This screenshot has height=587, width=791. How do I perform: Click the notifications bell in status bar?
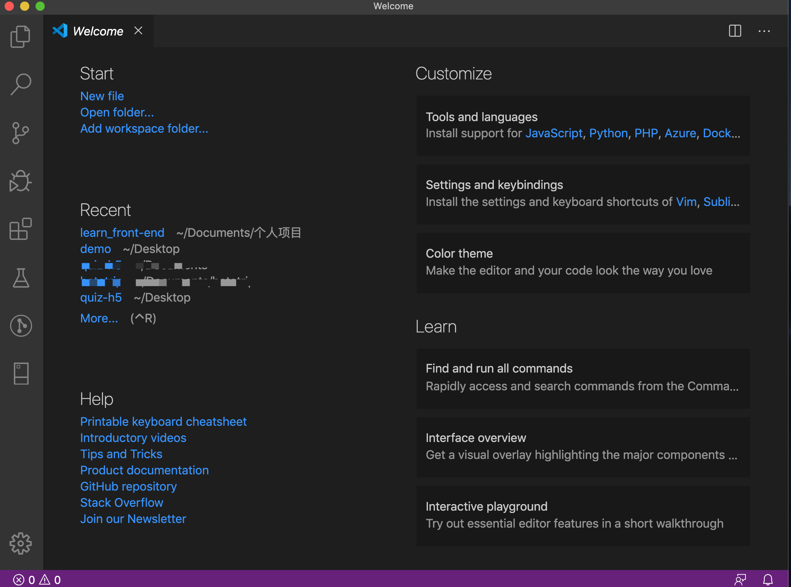pos(768,579)
